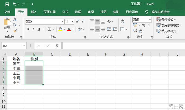The image size is (185, 110).
Task: Click the Borders icon
Action: tap(49, 29)
